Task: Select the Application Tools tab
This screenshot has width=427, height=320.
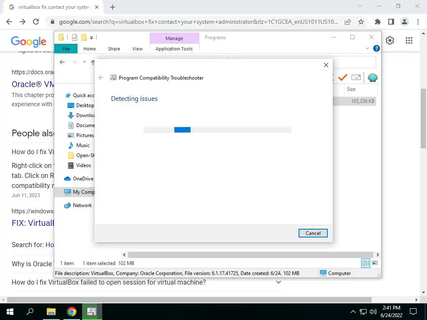Action: pyautogui.click(x=174, y=49)
